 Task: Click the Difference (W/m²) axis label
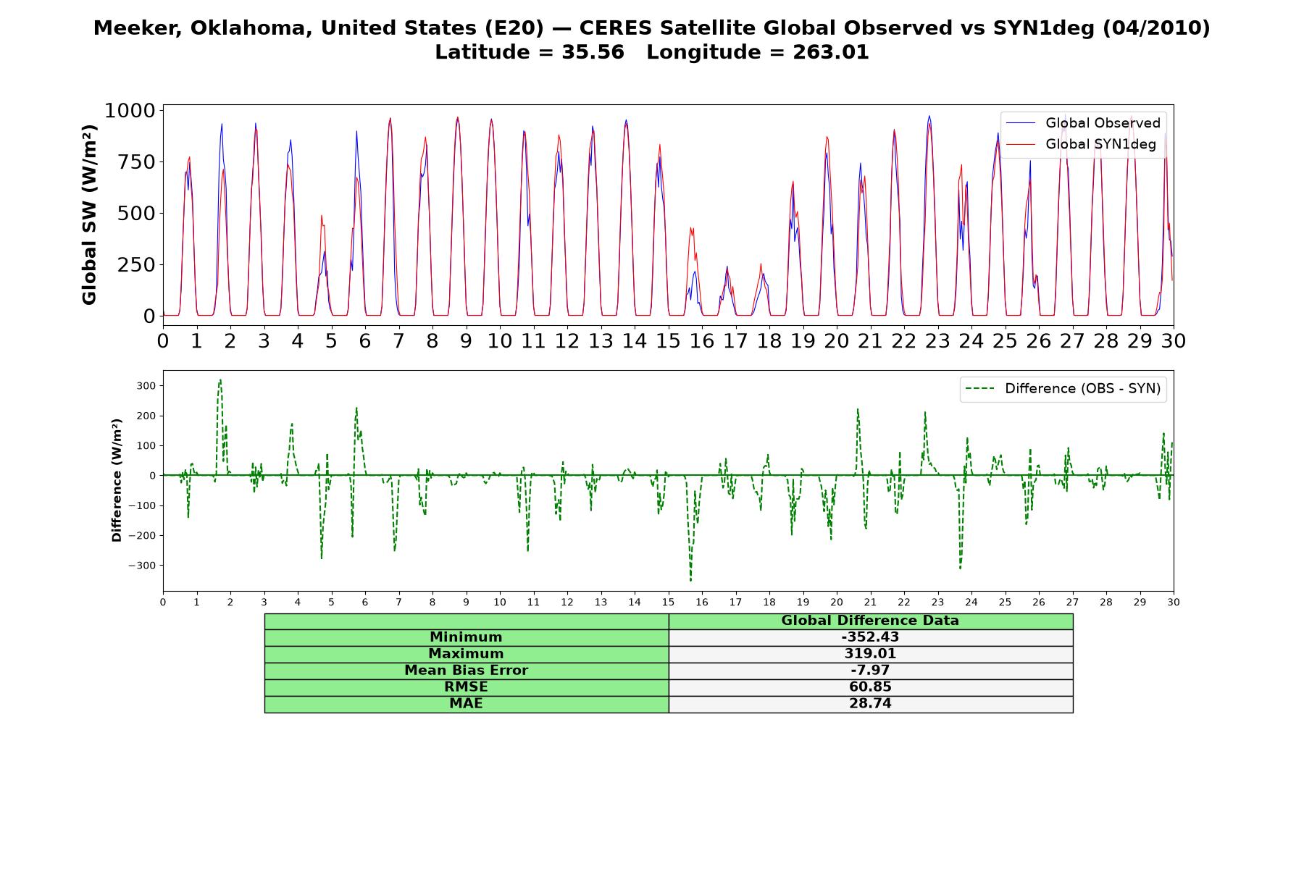[x=117, y=480]
